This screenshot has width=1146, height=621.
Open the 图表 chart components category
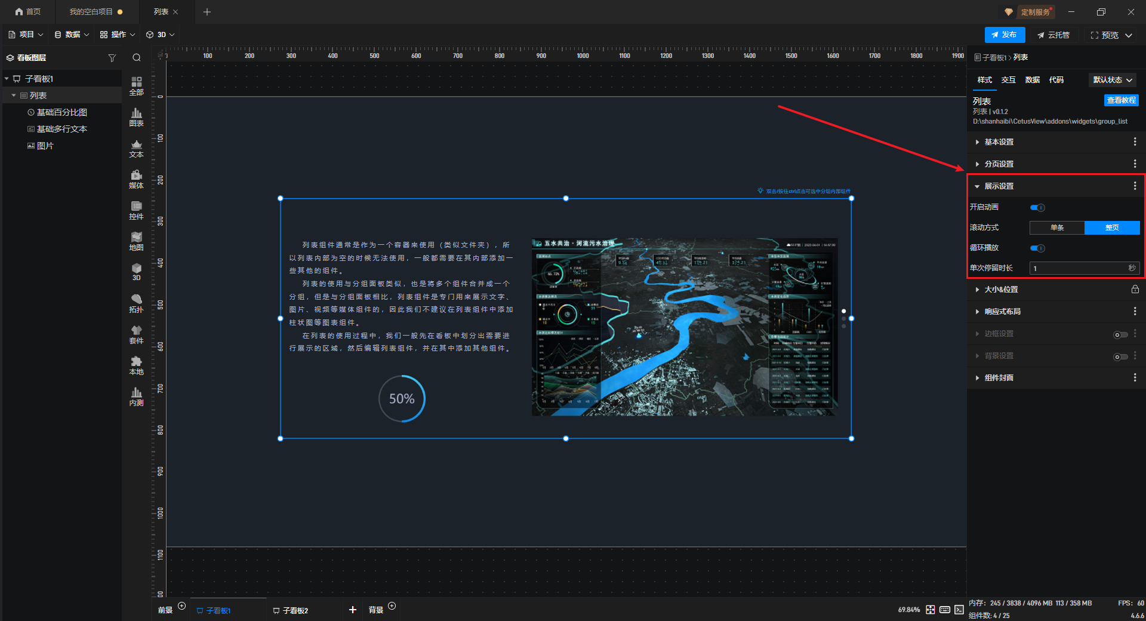pos(136,117)
